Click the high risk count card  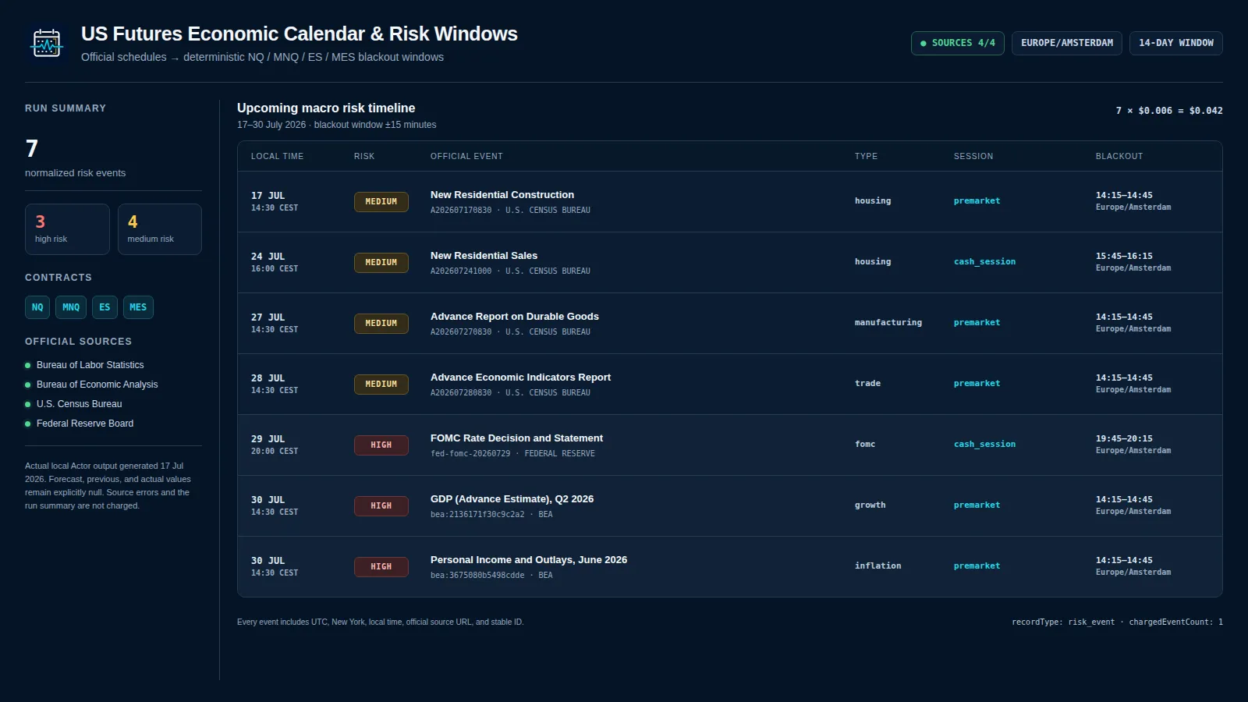coord(67,229)
